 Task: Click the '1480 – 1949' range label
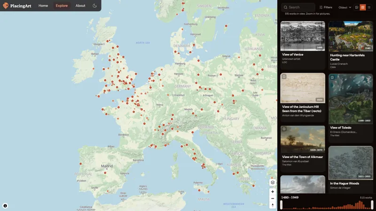tap(290, 197)
